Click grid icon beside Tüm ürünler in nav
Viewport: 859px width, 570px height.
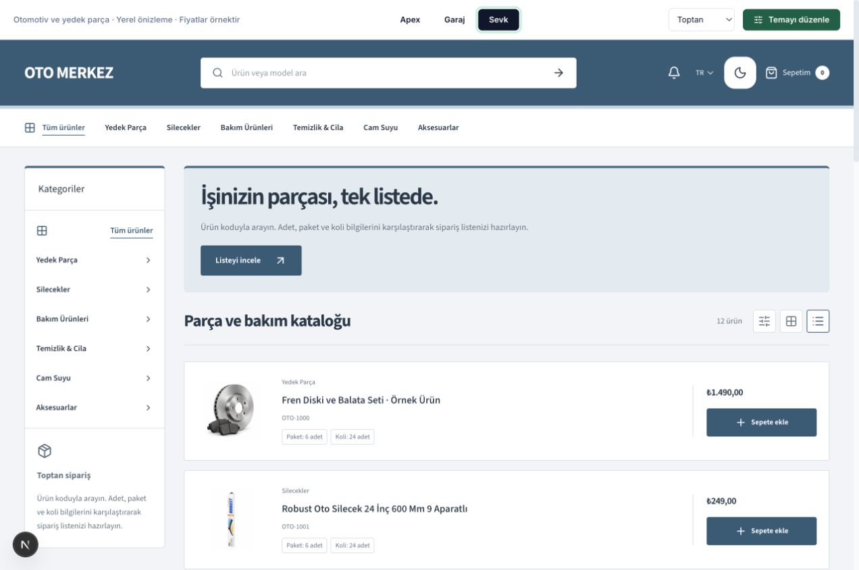[30, 127]
